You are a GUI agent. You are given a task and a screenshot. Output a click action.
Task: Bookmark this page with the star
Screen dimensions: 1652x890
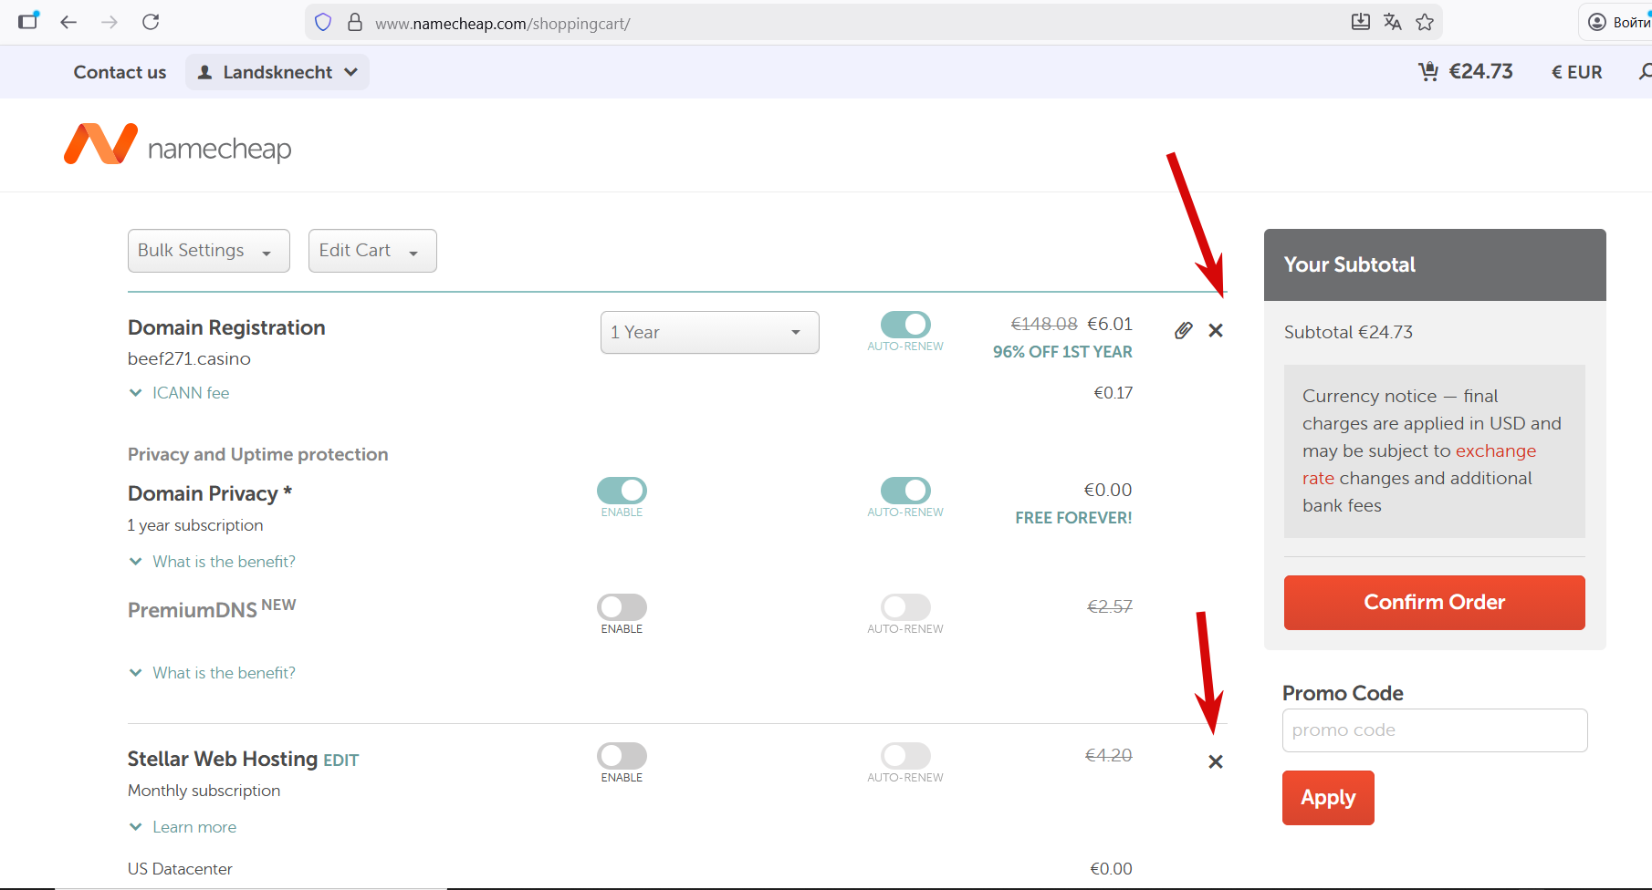coord(1425,22)
